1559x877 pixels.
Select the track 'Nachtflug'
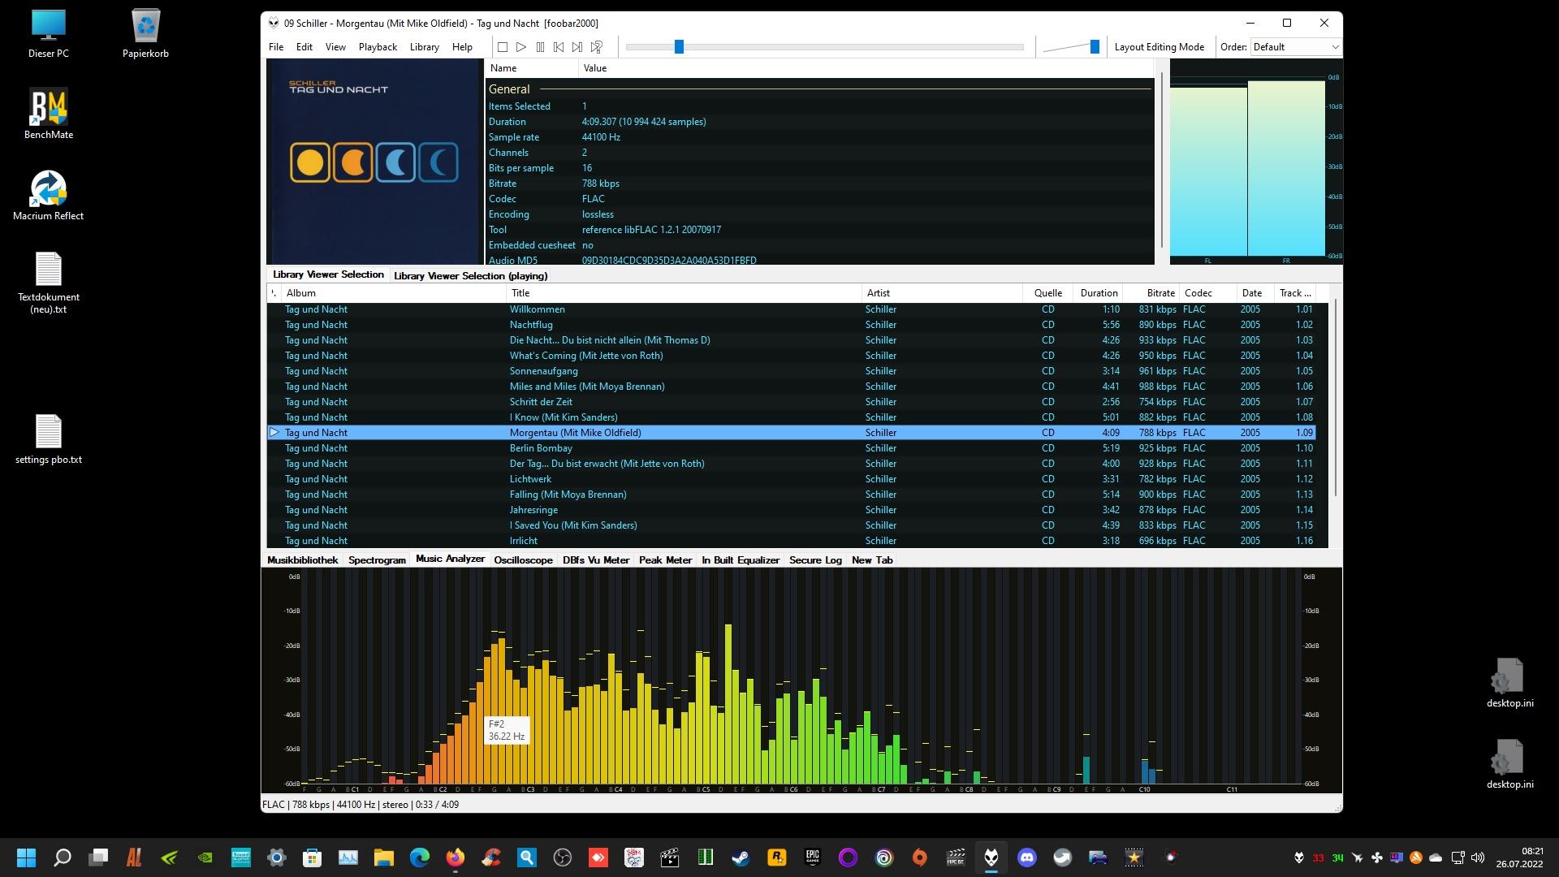point(792,325)
